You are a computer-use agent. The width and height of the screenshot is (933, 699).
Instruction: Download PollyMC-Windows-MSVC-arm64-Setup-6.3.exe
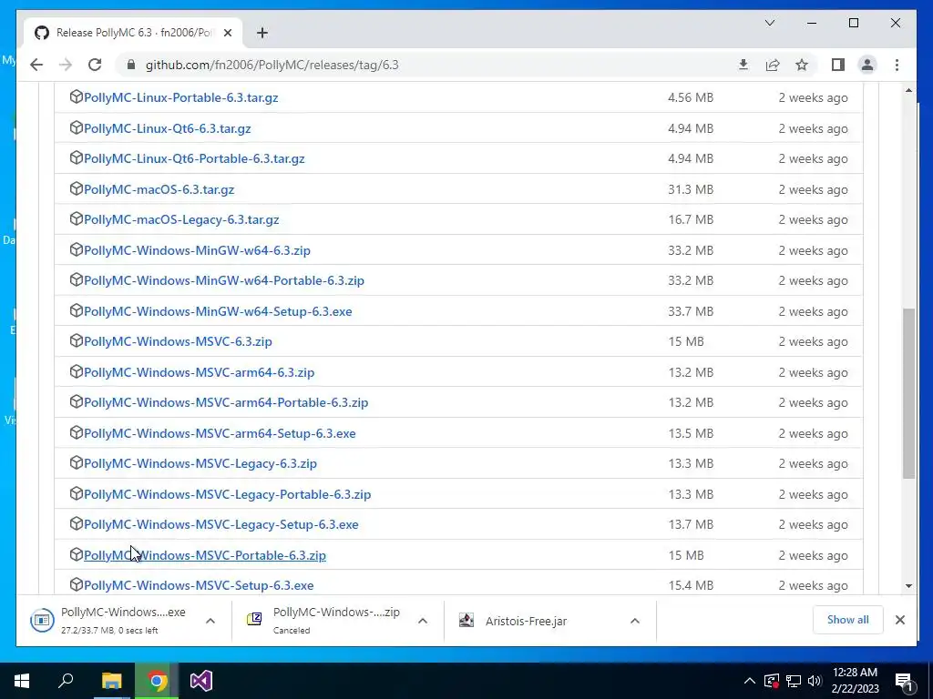click(x=220, y=433)
